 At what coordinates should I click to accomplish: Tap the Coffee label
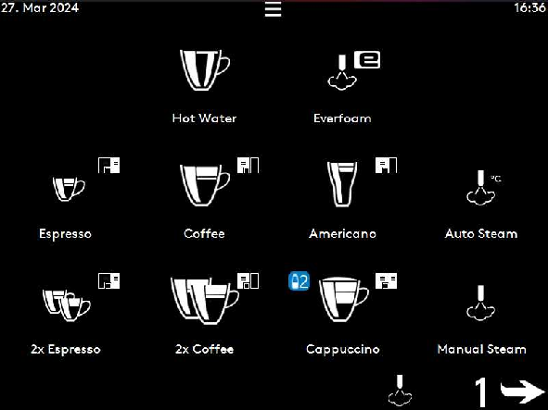(x=204, y=233)
